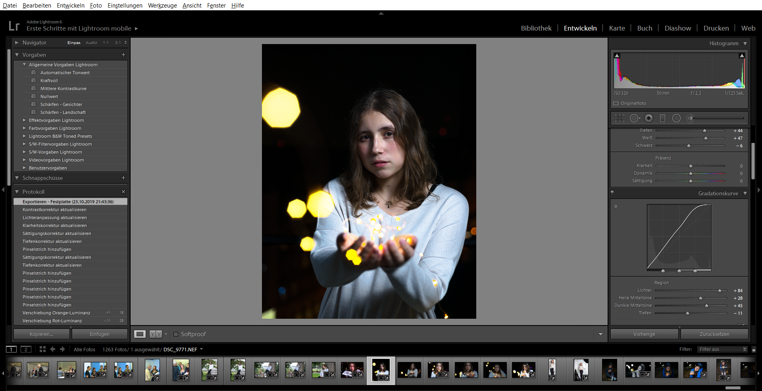Collapse the Schnappschüsse panel

(17, 178)
